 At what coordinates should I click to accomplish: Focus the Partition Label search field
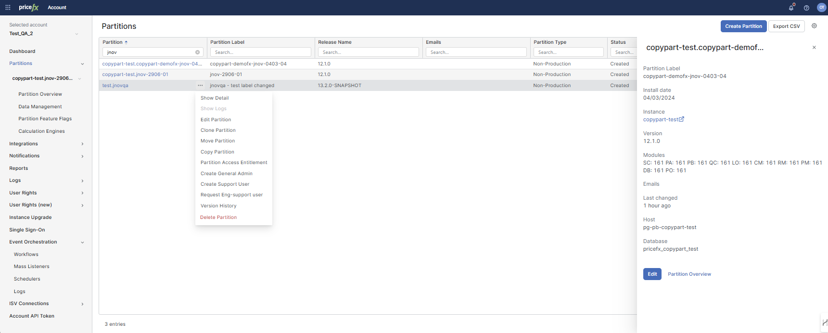click(x=260, y=52)
